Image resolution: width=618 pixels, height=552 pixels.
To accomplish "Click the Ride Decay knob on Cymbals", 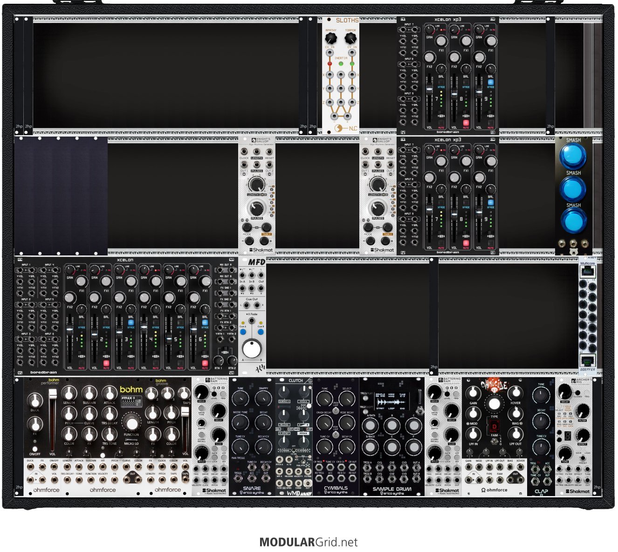I will point(347,423).
